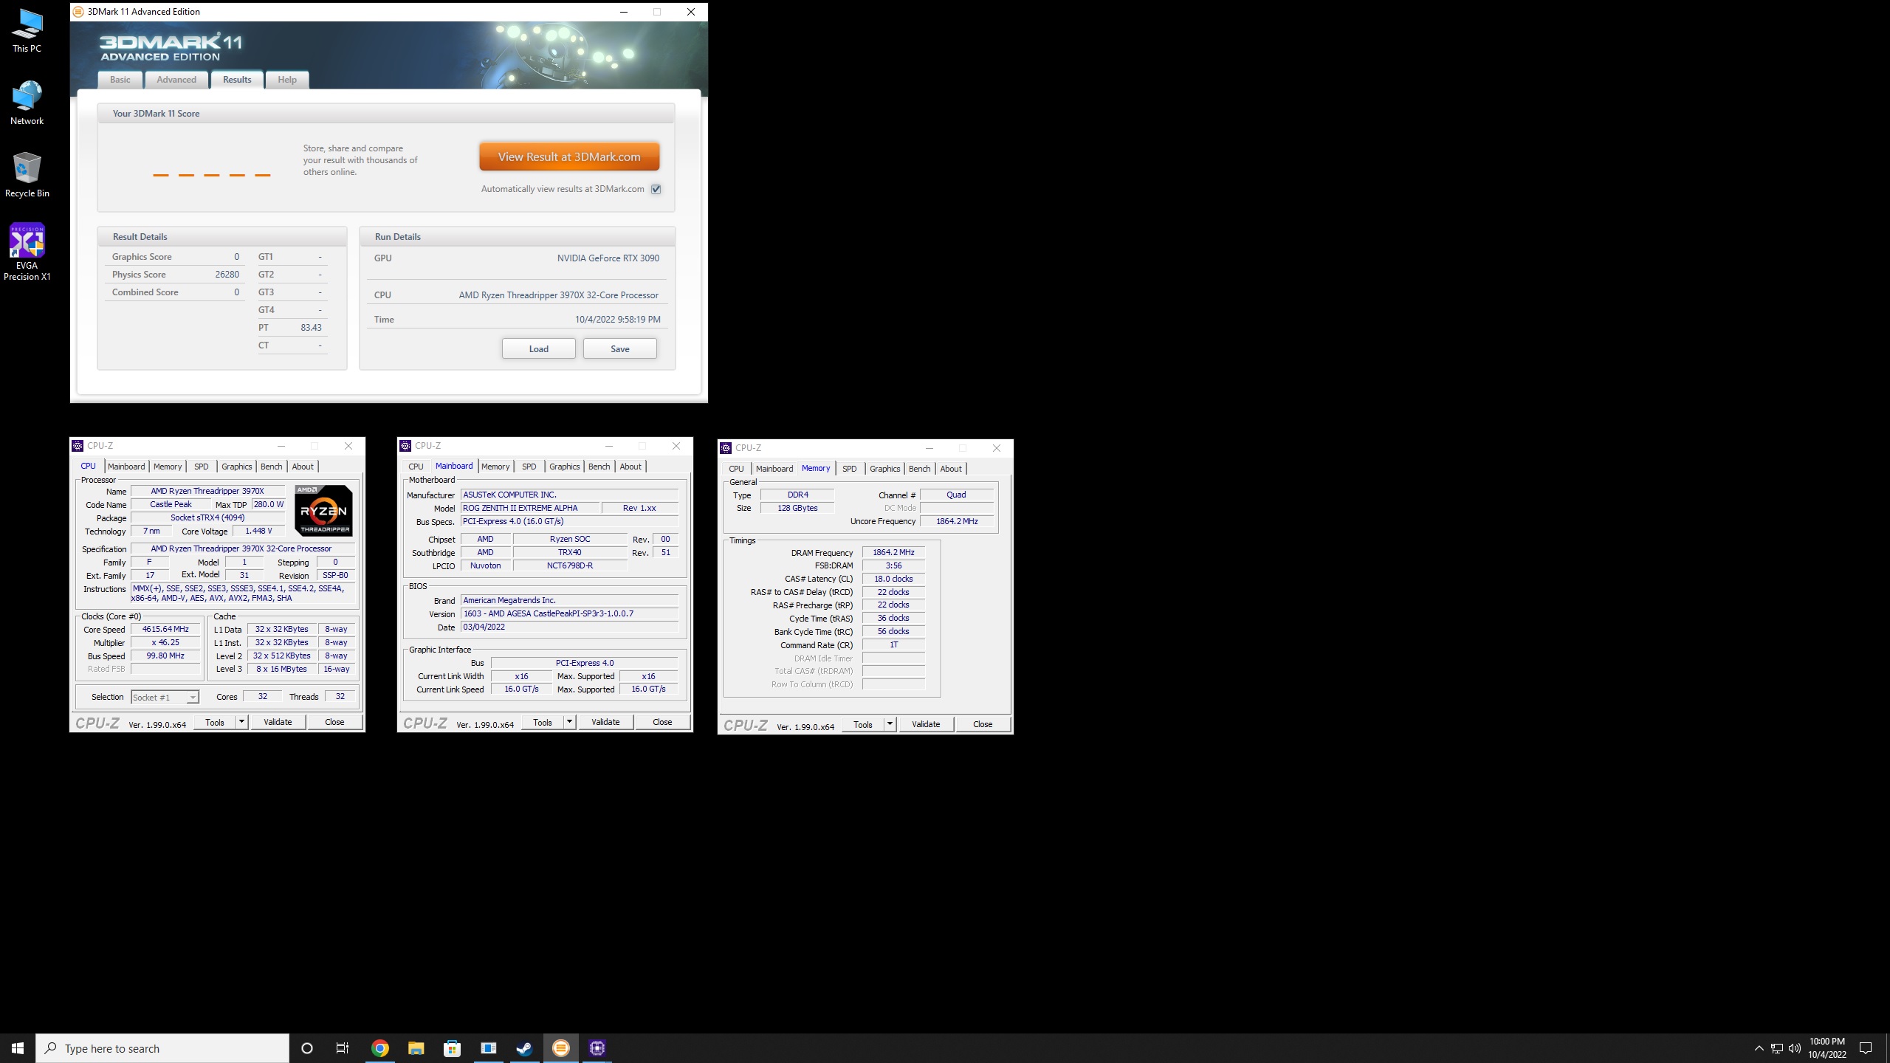Viewport: 1890px width, 1063px height.
Task: Click Save button in Run Details
Action: tap(620, 348)
